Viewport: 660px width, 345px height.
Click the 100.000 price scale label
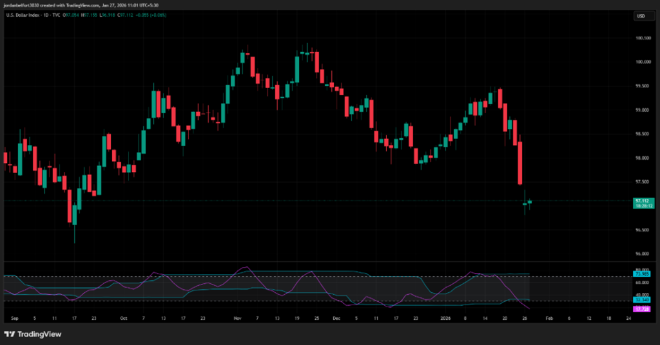pyautogui.click(x=643, y=62)
